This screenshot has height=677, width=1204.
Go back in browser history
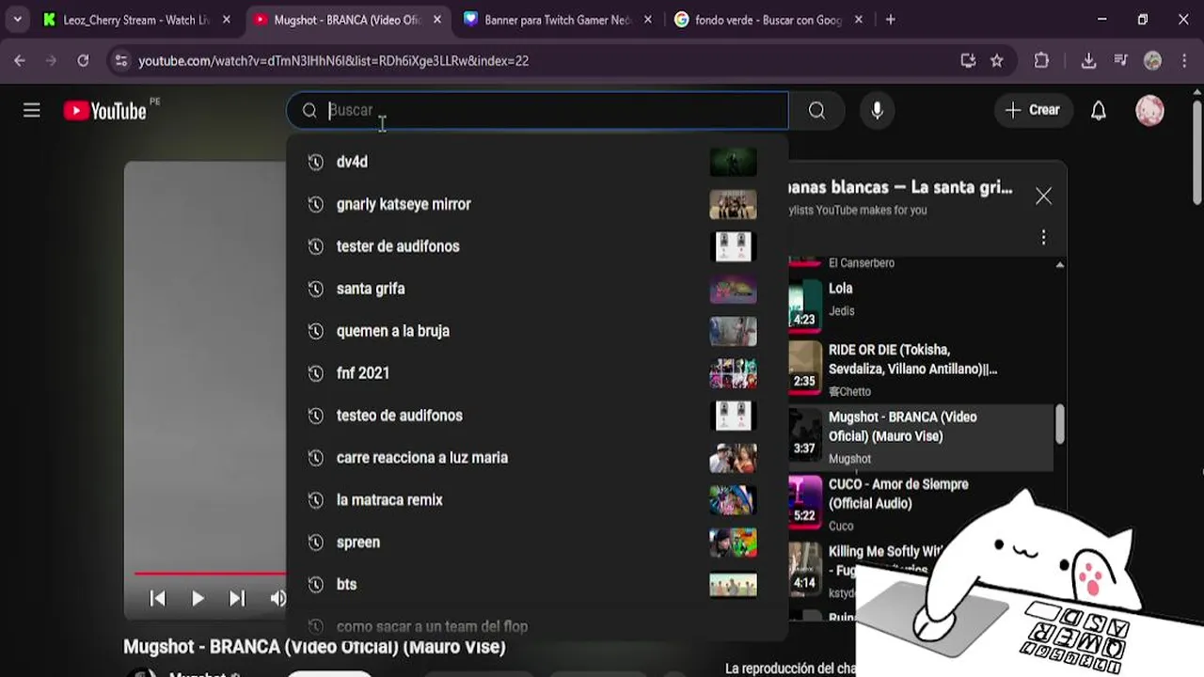tap(20, 60)
